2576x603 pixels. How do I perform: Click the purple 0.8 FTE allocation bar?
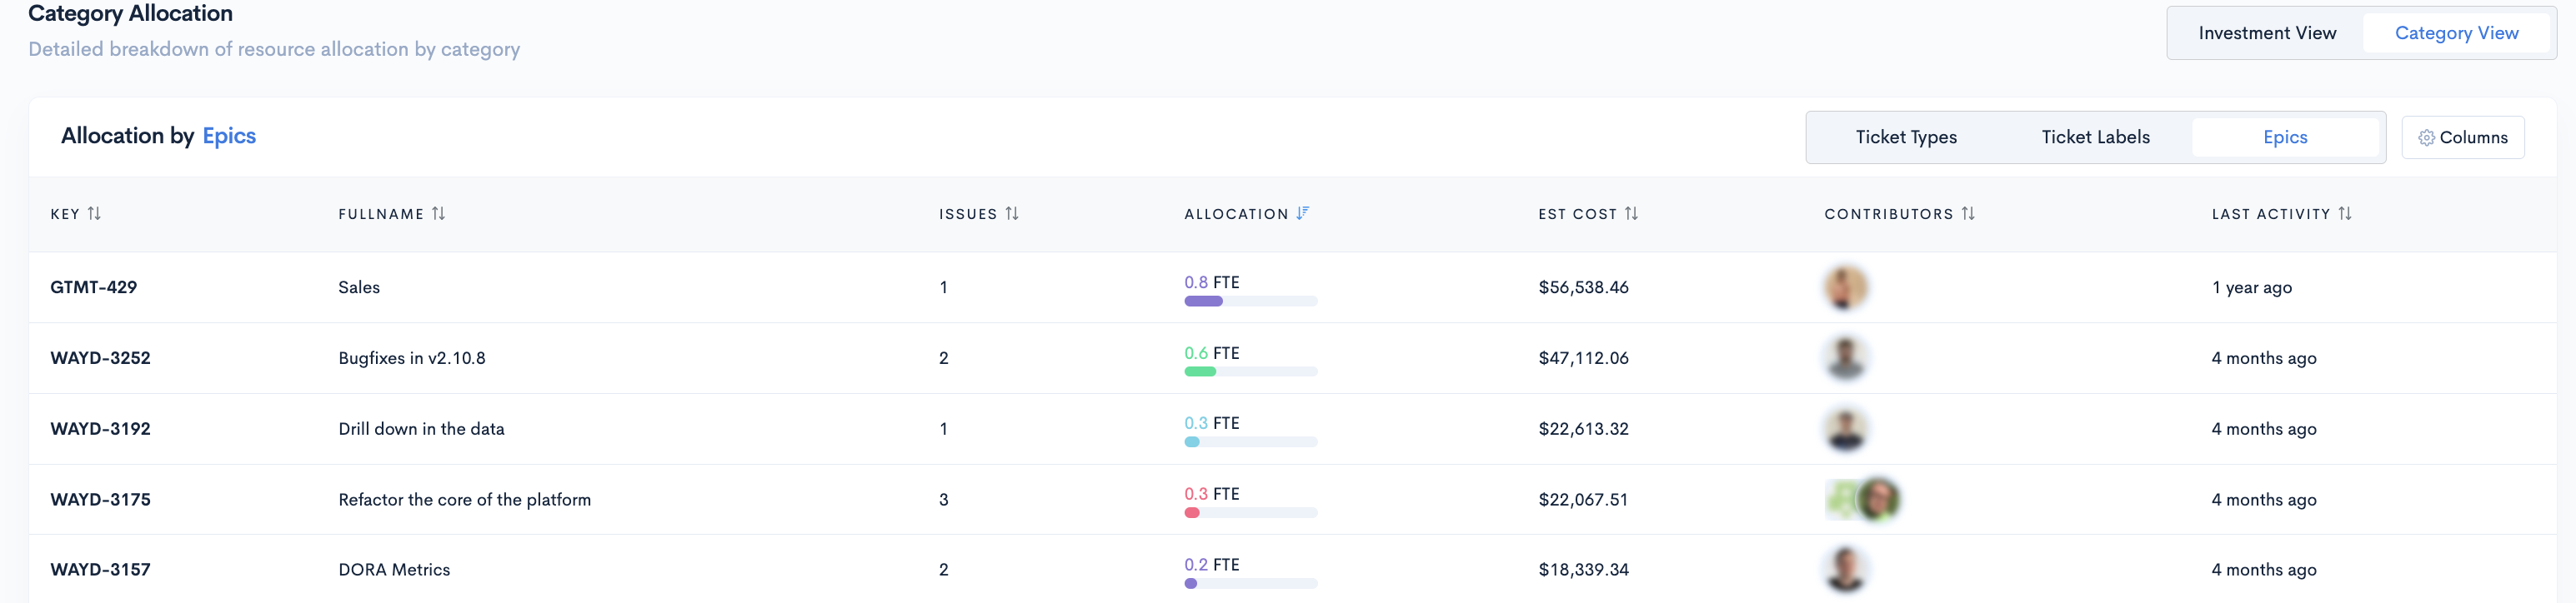pyautogui.click(x=1203, y=301)
